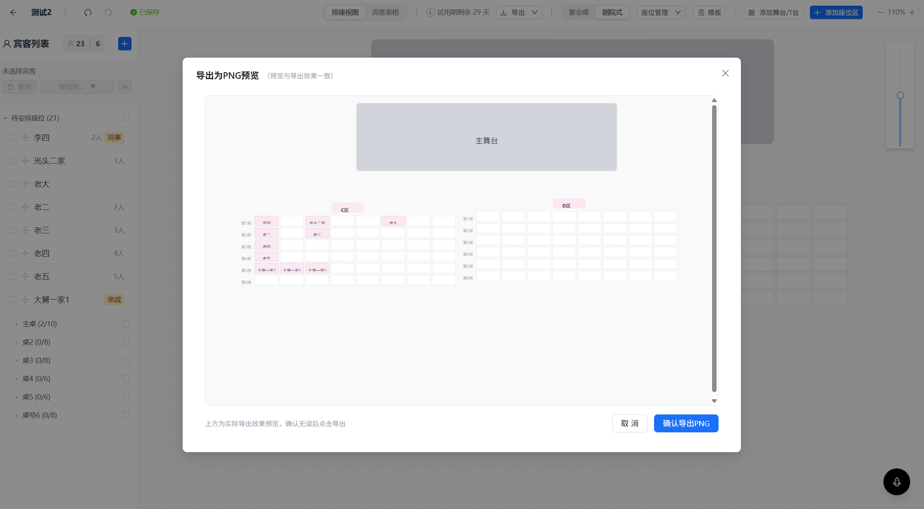
Task: Select all in 待安排座位 group checkbox
Action: [x=126, y=118]
